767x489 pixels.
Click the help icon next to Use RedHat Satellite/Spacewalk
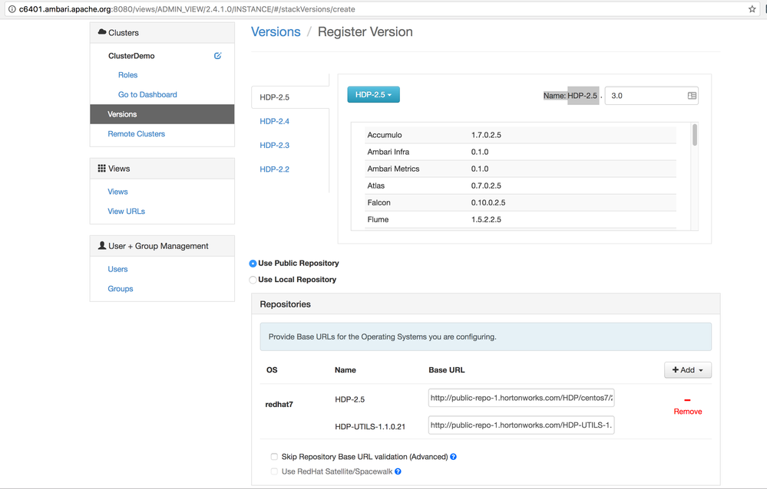397,471
